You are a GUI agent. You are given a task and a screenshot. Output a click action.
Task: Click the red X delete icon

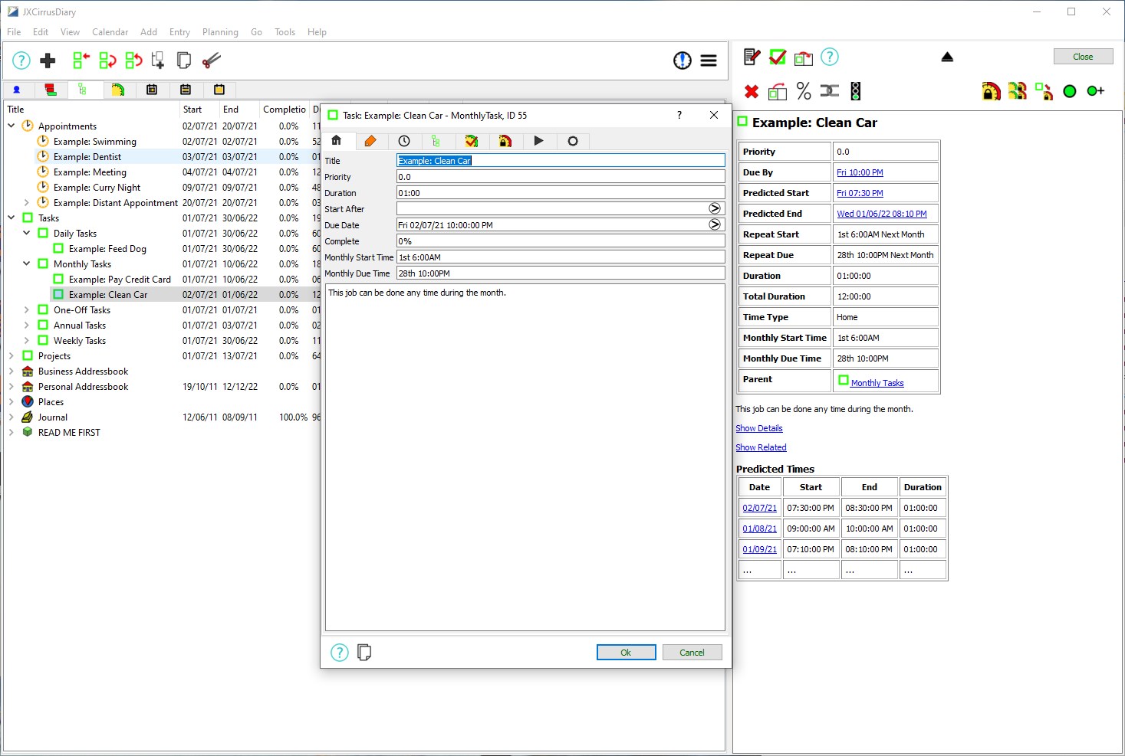click(752, 92)
